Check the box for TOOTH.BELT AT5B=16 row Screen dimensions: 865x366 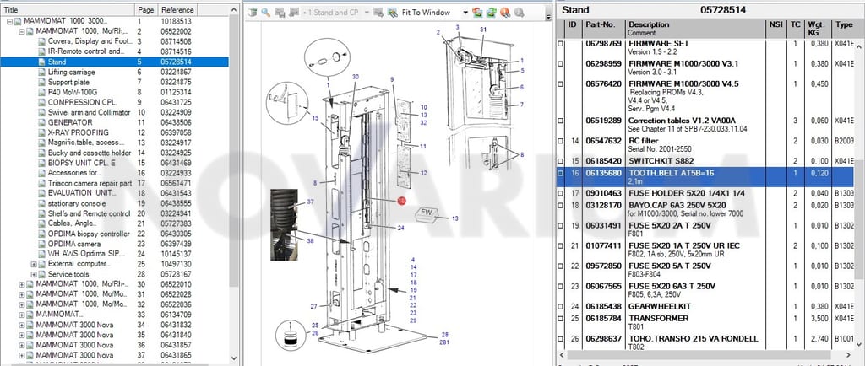pos(561,174)
